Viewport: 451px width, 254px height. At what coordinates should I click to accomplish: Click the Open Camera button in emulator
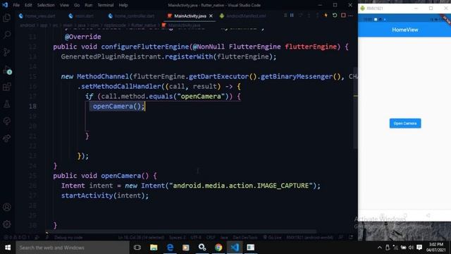click(x=405, y=123)
